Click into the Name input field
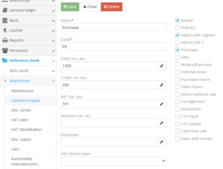This screenshot has width=223, height=169. coord(113,27)
